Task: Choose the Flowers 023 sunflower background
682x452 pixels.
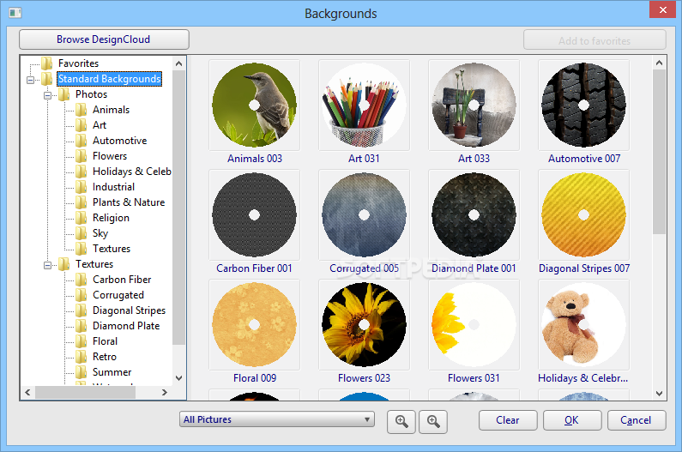Action: coord(364,324)
